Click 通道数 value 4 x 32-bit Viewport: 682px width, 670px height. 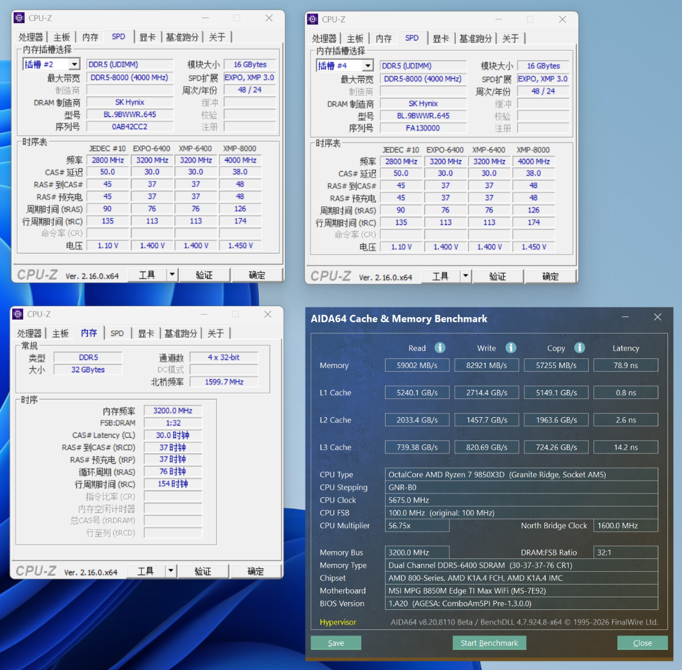(224, 357)
